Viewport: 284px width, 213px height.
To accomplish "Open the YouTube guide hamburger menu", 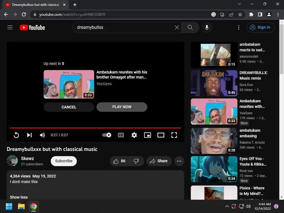I will click(10, 27).
